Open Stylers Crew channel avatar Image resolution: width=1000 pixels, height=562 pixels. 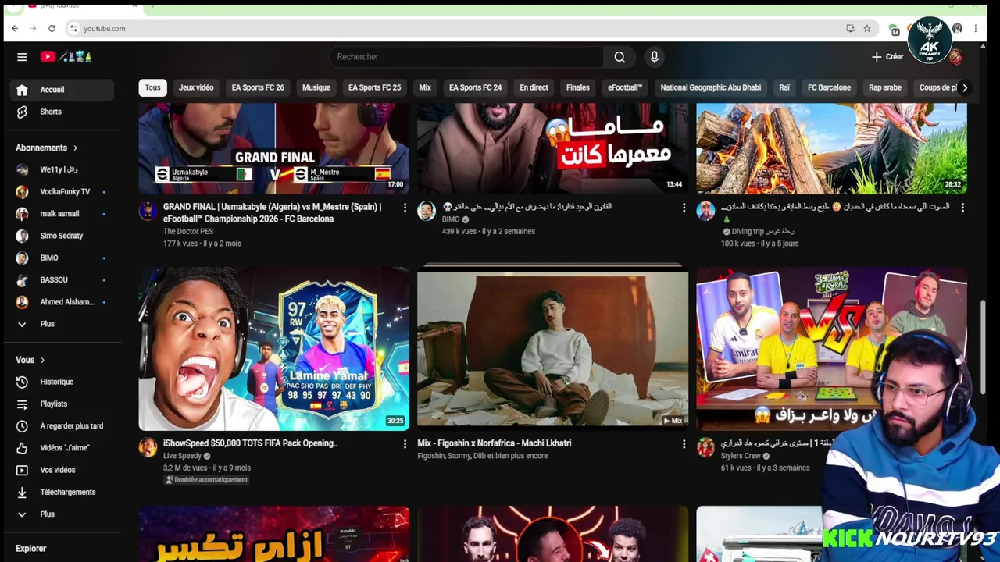coord(705,447)
